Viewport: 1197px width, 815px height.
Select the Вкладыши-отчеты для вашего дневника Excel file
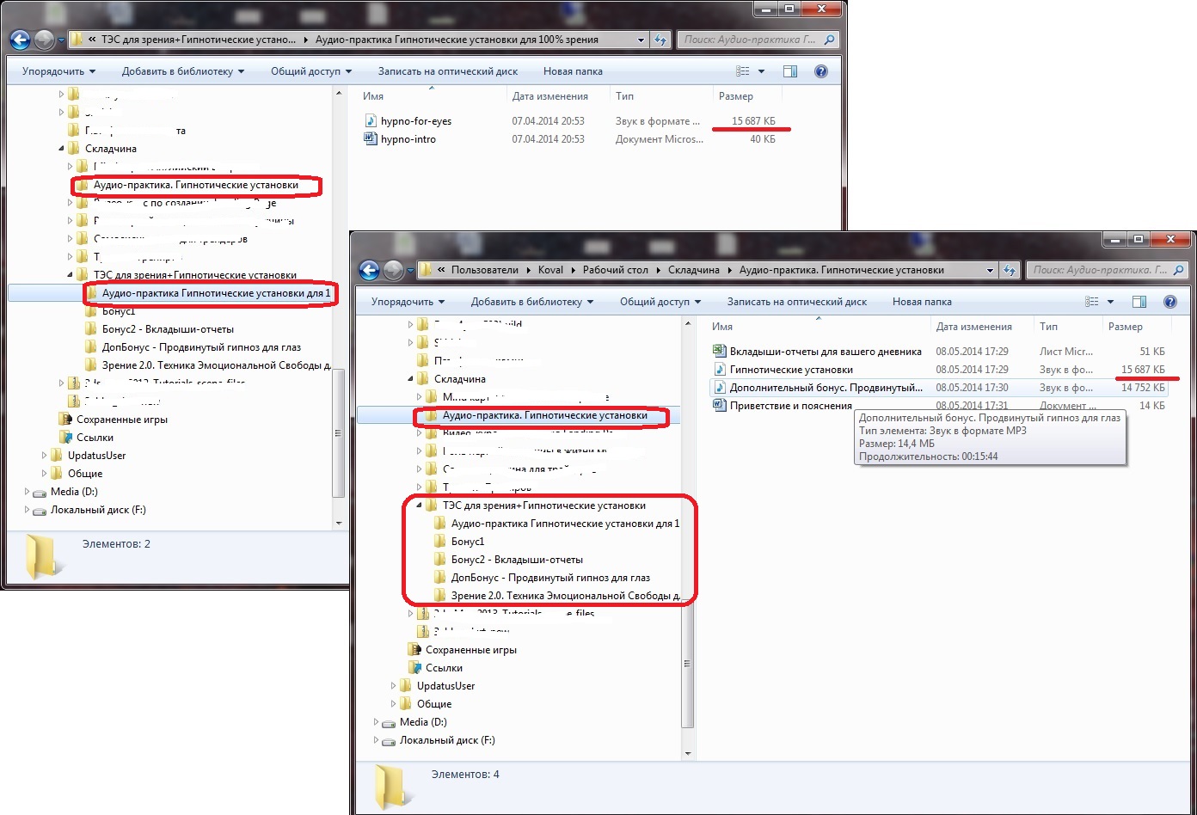coord(824,351)
